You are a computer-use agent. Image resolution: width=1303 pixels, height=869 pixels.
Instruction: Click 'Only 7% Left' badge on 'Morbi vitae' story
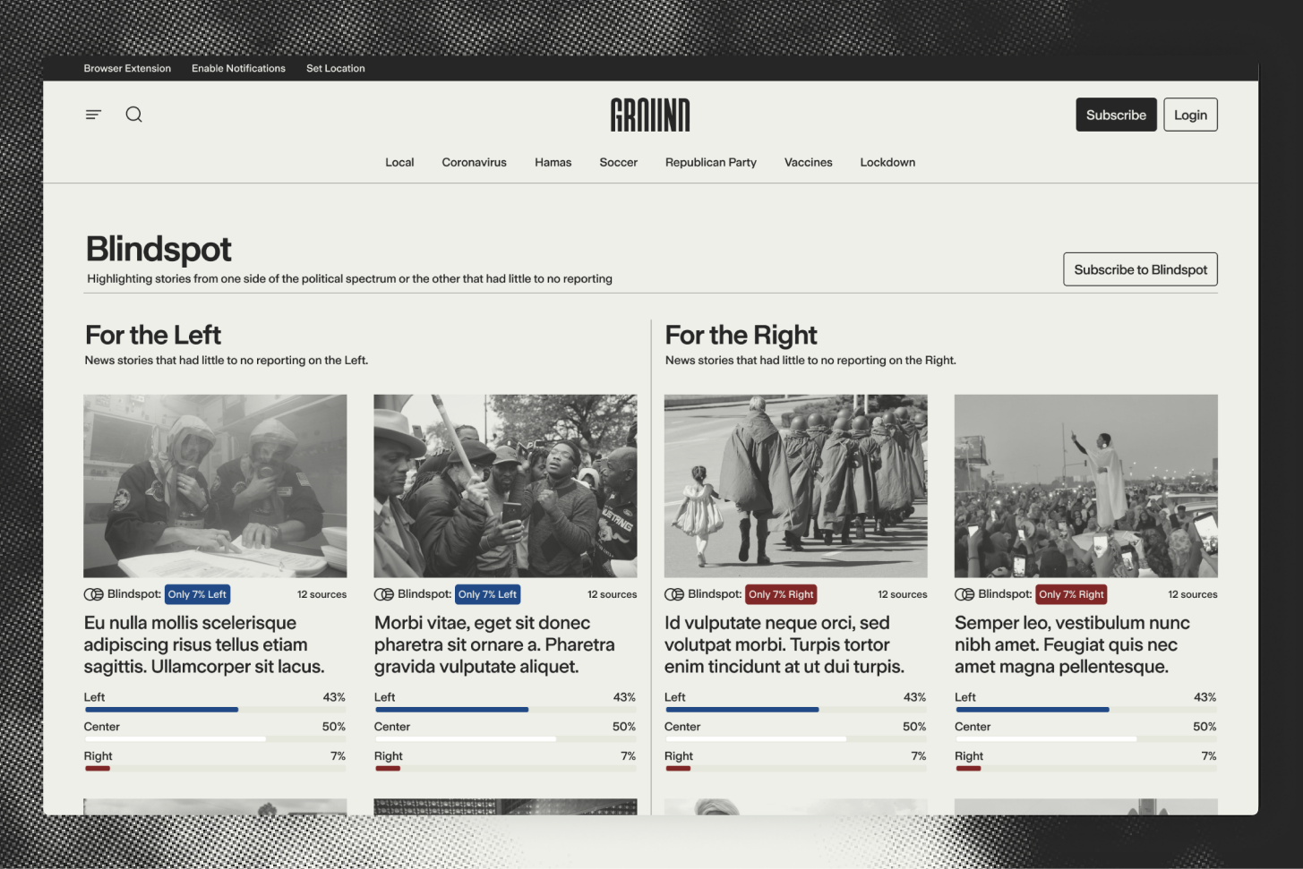coord(487,594)
